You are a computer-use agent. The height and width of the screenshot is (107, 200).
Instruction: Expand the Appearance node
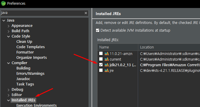(9, 26)
